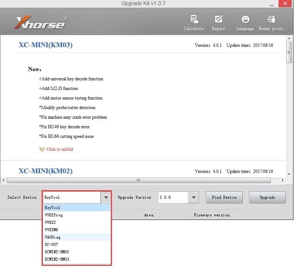
Task: Select XCMINI-KM02 in the device list
Action: [x=77, y=252]
